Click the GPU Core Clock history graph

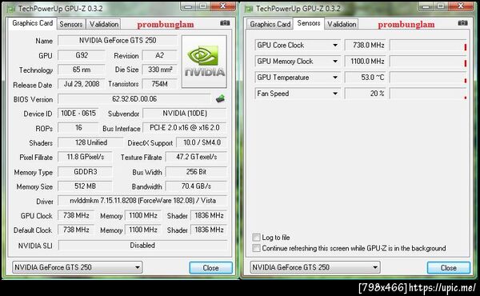click(x=428, y=46)
